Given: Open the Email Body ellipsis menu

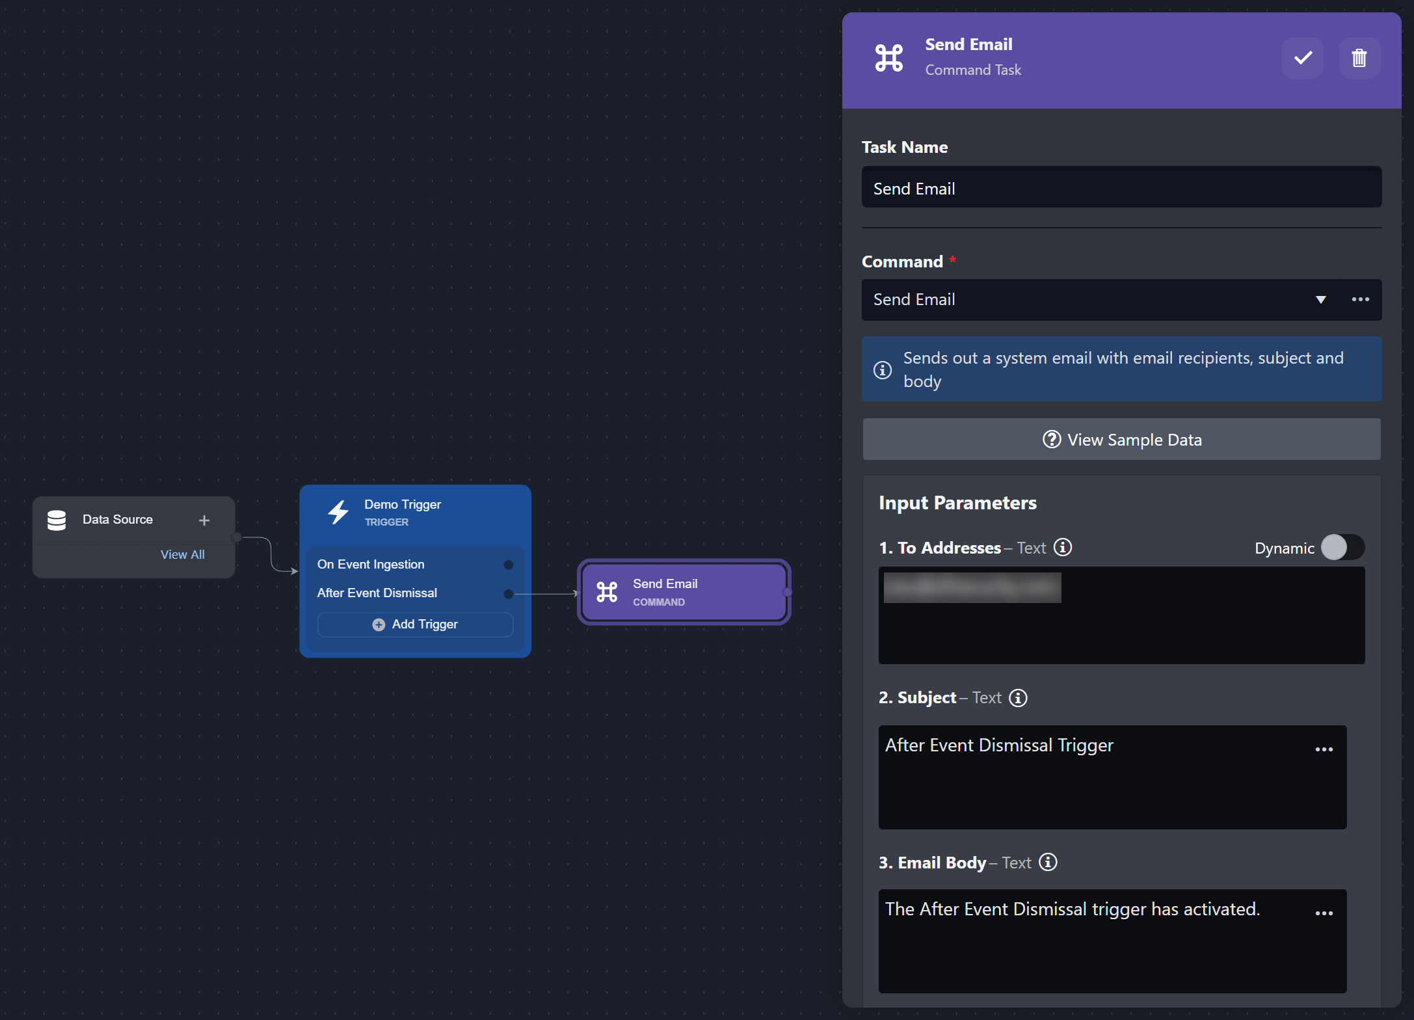Looking at the screenshot, I should point(1324,913).
